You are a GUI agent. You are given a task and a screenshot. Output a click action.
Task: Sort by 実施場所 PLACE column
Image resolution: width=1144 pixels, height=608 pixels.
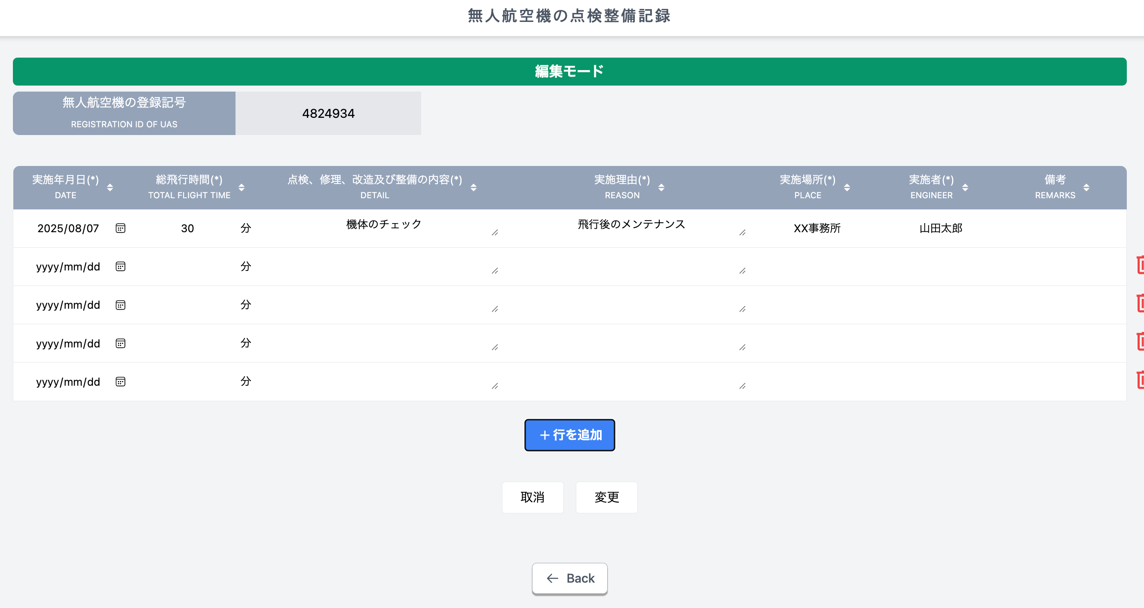coord(847,187)
